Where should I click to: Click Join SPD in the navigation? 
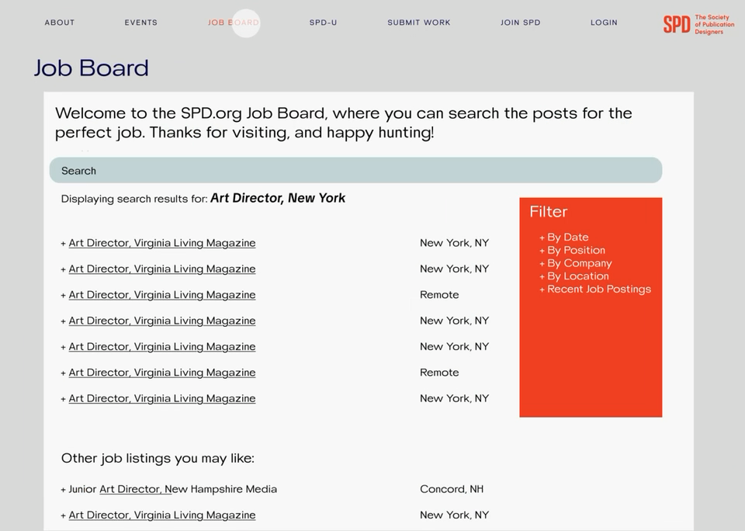(520, 23)
